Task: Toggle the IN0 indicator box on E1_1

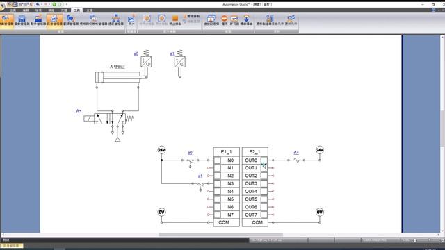Action: point(218,160)
